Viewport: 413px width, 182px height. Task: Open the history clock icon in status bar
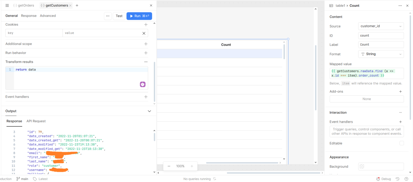398,179
